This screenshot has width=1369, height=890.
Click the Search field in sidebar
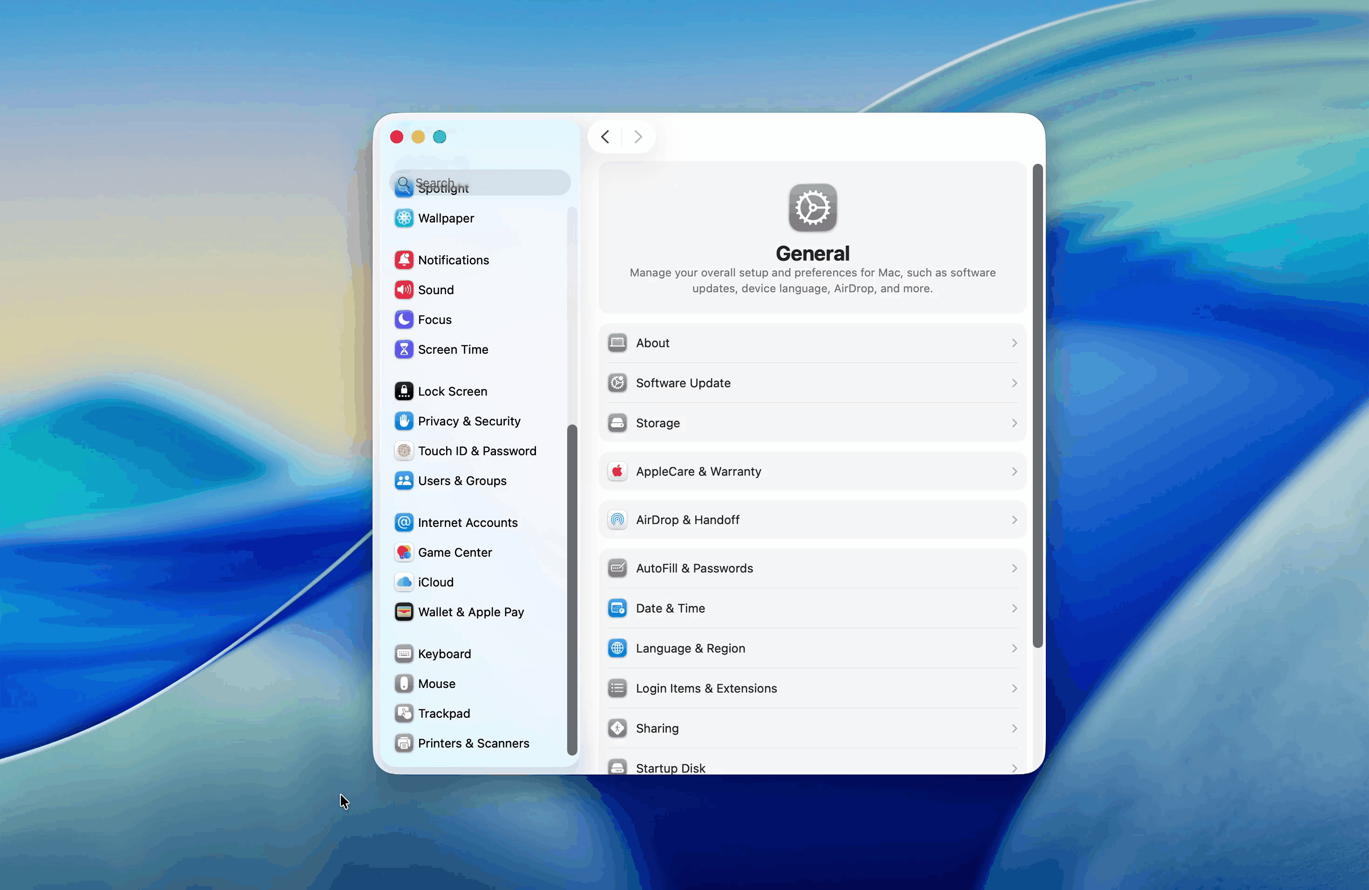click(x=480, y=183)
